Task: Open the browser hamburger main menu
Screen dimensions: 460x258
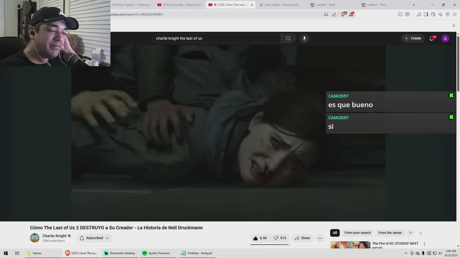Action: (x=455, y=14)
